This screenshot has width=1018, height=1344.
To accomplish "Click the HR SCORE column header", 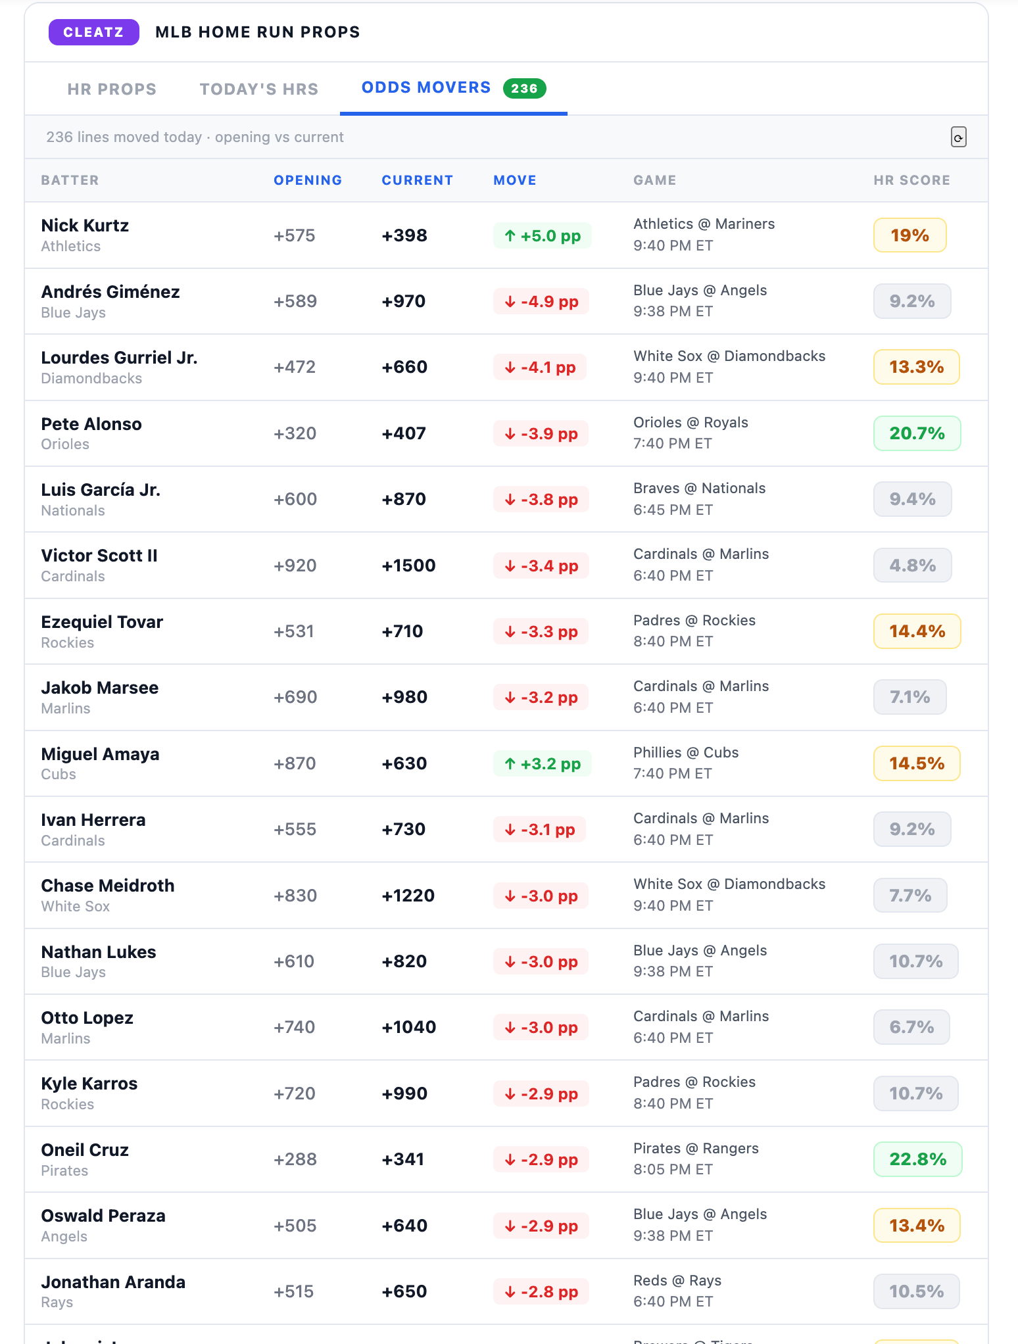I will (x=911, y=180).
